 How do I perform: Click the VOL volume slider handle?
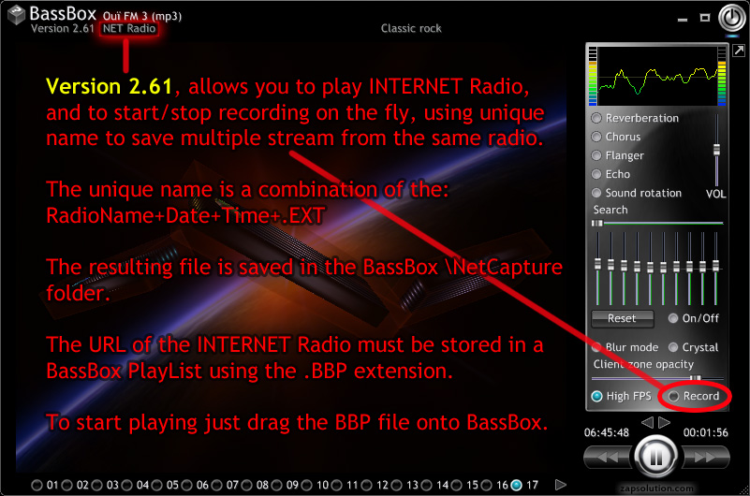point(716,150)
